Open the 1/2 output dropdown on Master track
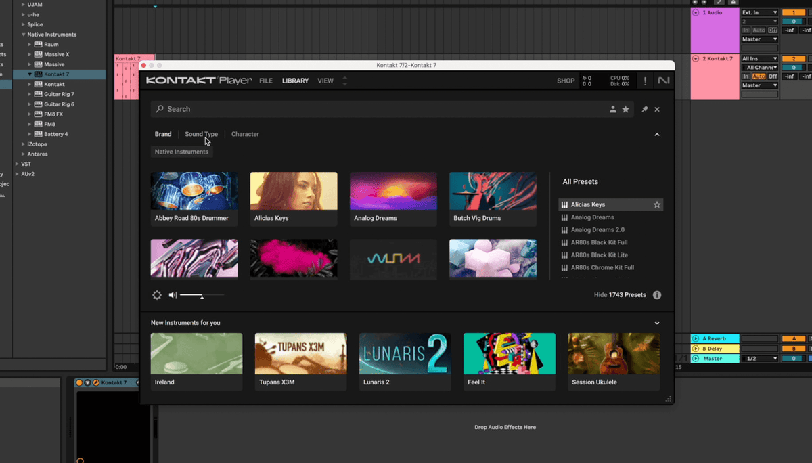This screenshot has height=463, width=812. pyautogui.click(x=760, y=359)
